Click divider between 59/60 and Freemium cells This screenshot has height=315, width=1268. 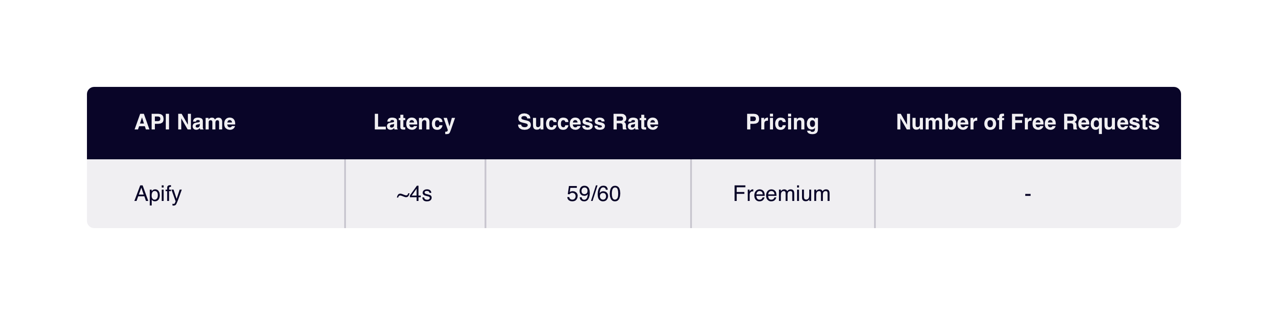coord(691,193)
